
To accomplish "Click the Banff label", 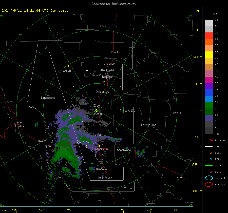I will 42,141.
